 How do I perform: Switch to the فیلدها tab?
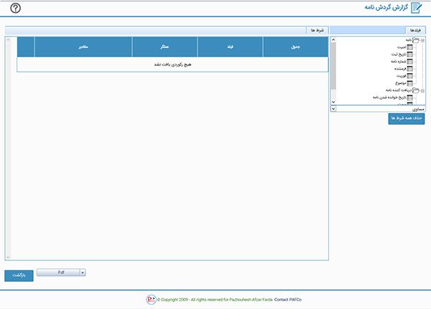[x=415, y=30]
